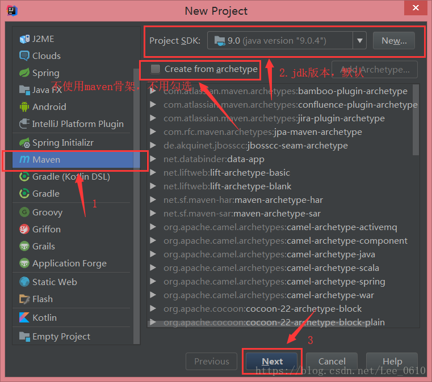Screen dimensions: 432x382
Task: Click the Groovy G icon
Action: (24, 213)
